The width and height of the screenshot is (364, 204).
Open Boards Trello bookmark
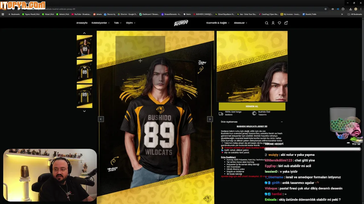(x=309, y=14)
